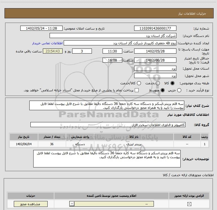Open supplier license status dropdown
Screen dimensions: 217x210
[111, 204]
